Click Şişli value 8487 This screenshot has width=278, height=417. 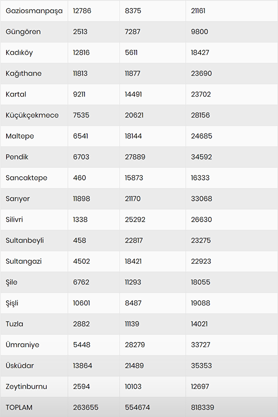pyautogui.click(x=133, y=303)
